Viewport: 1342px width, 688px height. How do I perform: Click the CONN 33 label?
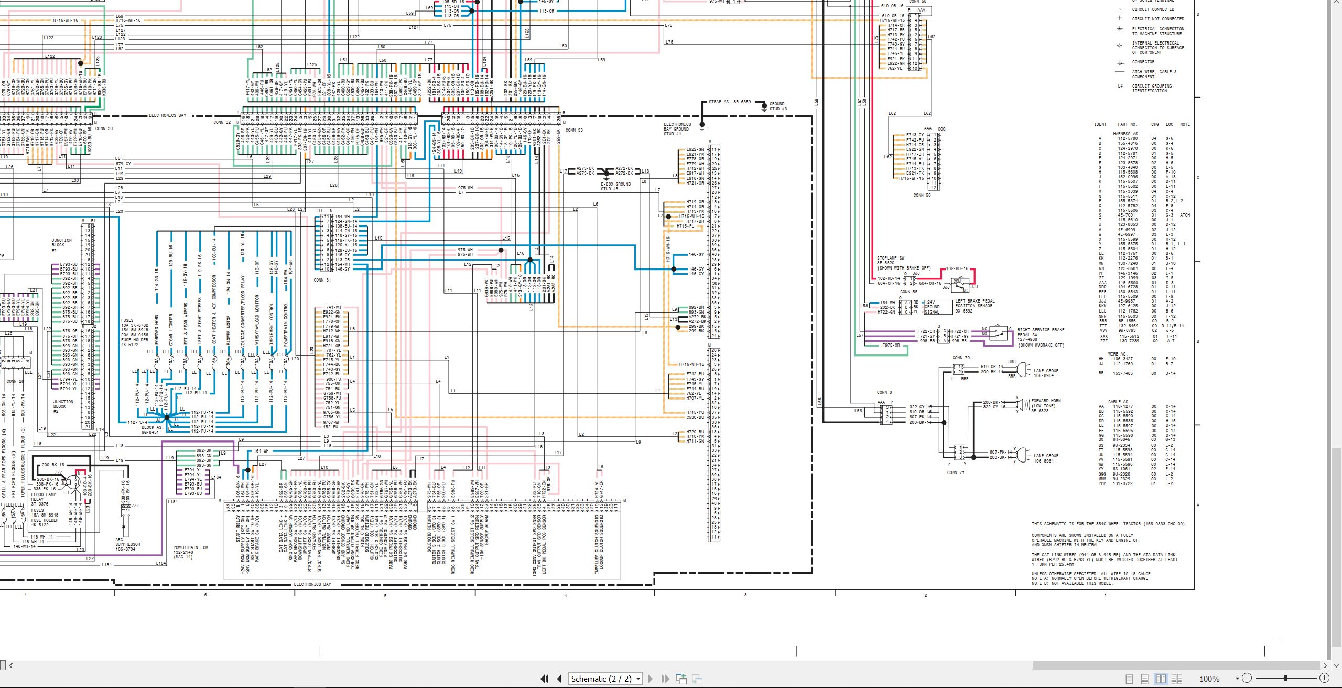click(574, 130)
